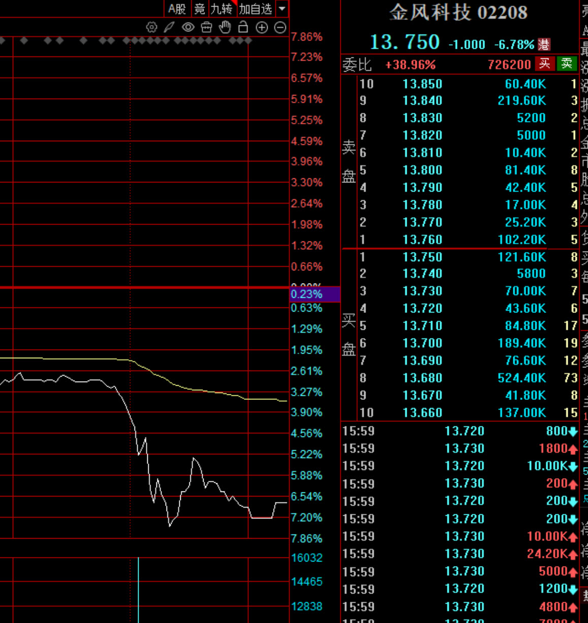The image size is (588, 623).
Task: Click the volume axis value 16032
Action: coord(307,558)
